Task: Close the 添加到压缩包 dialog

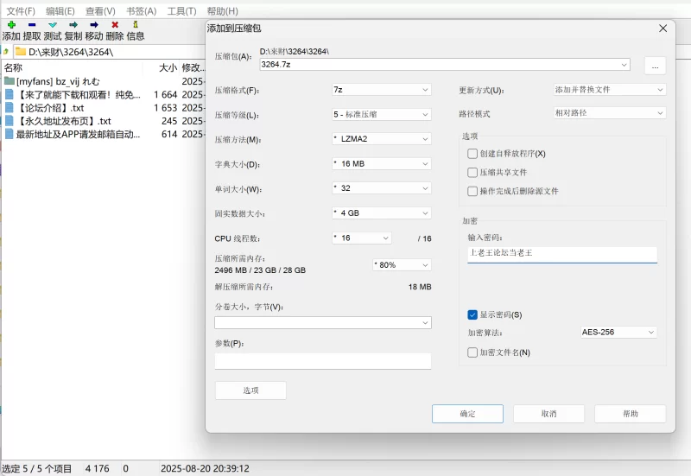Action: [662, 29]
